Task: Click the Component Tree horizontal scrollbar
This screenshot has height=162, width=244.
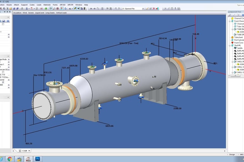Action: [x=235, y=76]
